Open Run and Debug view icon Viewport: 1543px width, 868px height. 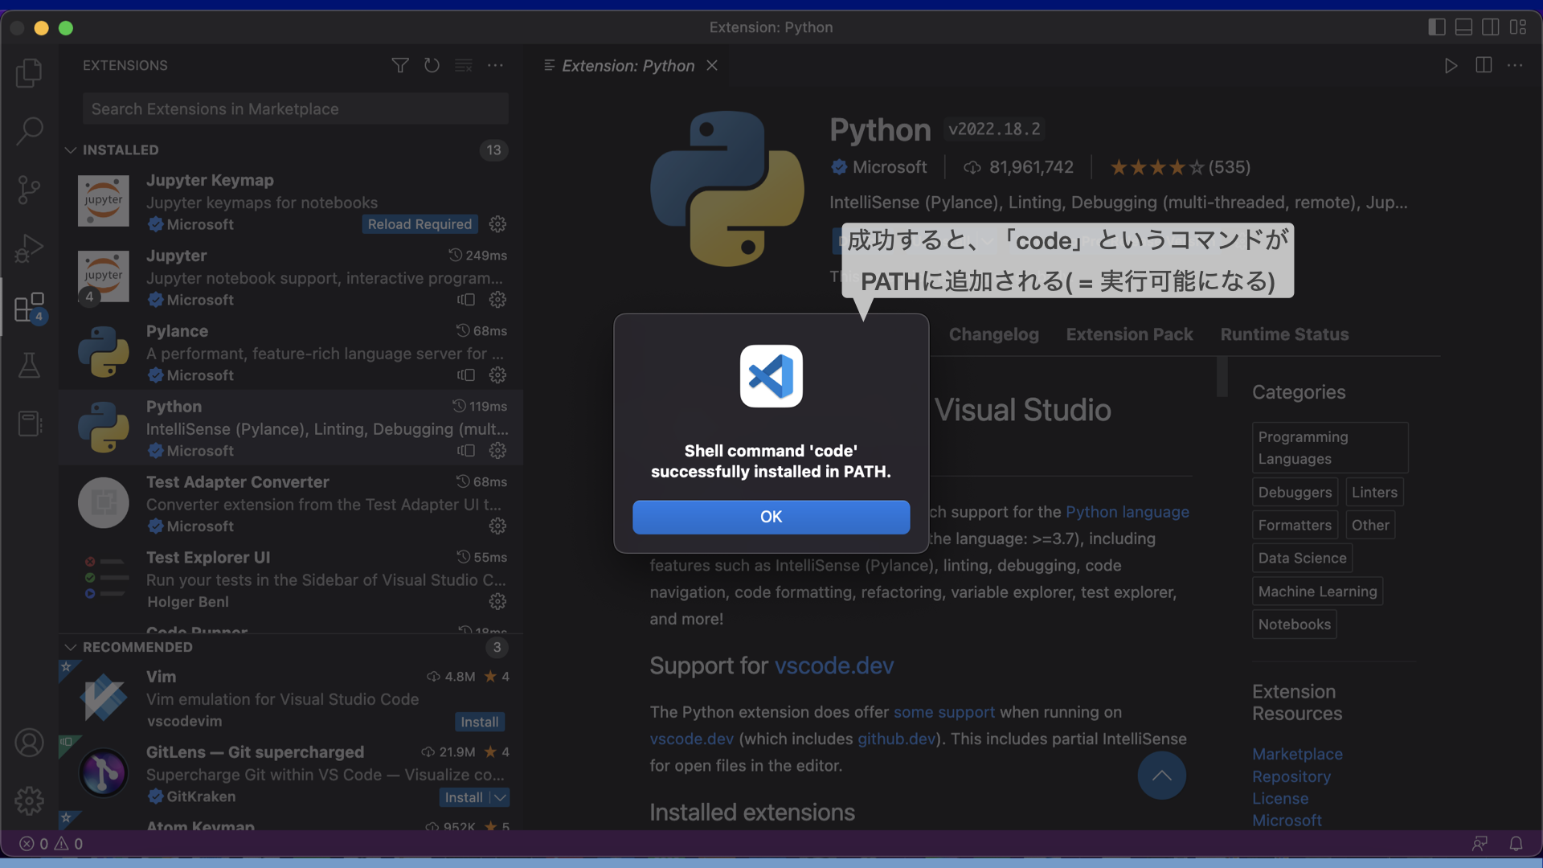point(29,248)
